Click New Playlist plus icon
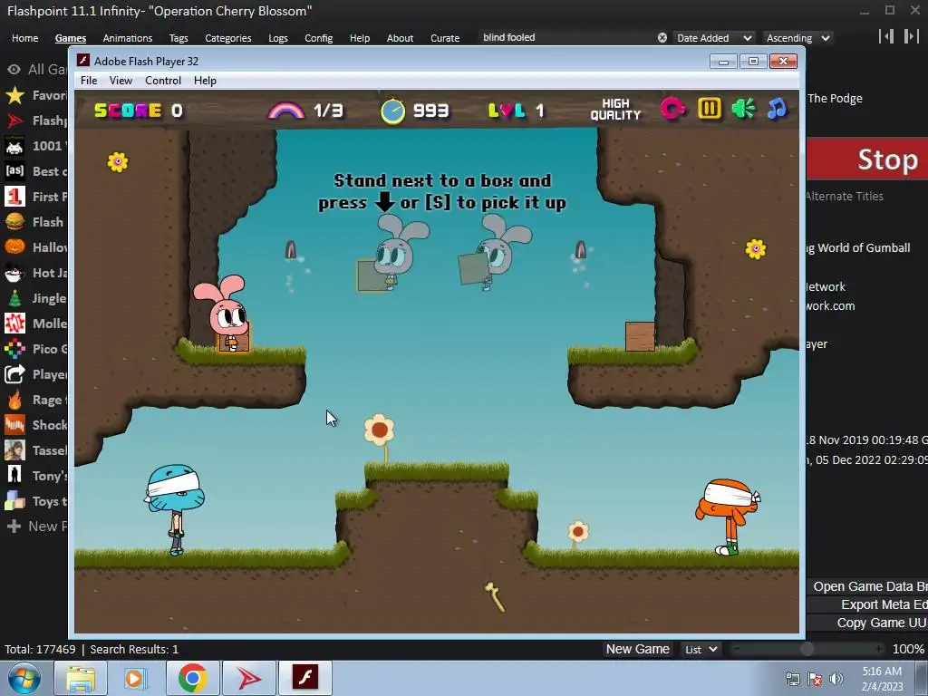Viewport: 928px width, 696px height. [14, 527]
